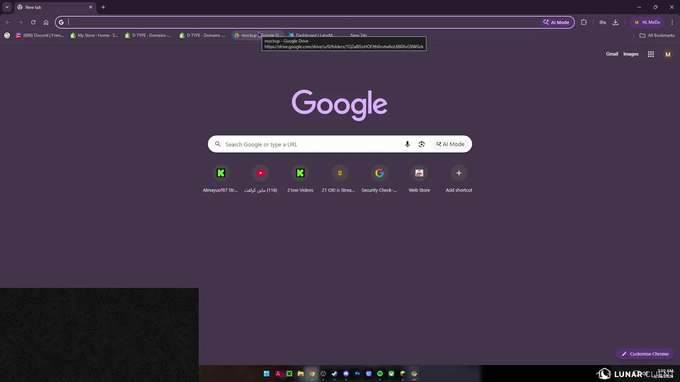680x382 pixels.
Task: Open the Google apps grid
Action: (x=651, y=54)
